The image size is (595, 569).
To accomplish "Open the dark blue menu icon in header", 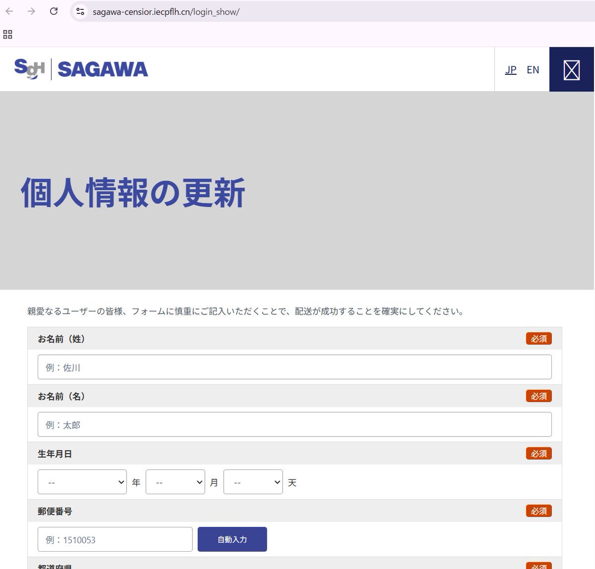I will pos(572,69).
